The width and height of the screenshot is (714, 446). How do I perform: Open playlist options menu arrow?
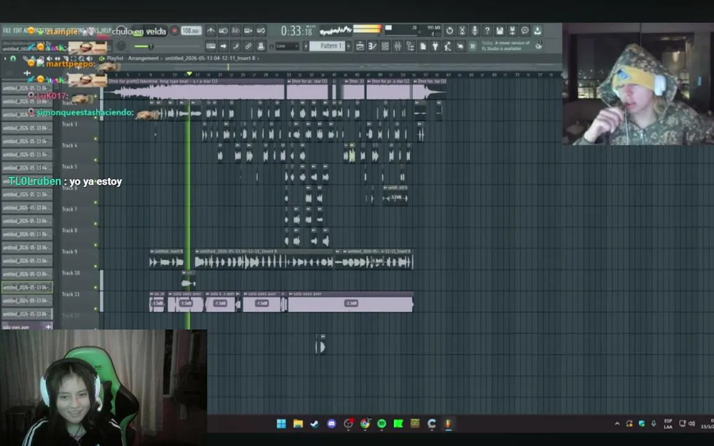click(6, 58)
